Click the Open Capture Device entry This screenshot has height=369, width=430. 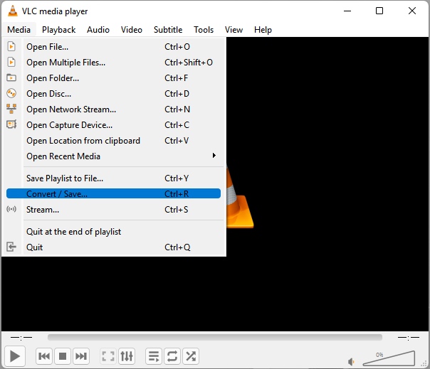pyautogui.click(x=69, y=125)
